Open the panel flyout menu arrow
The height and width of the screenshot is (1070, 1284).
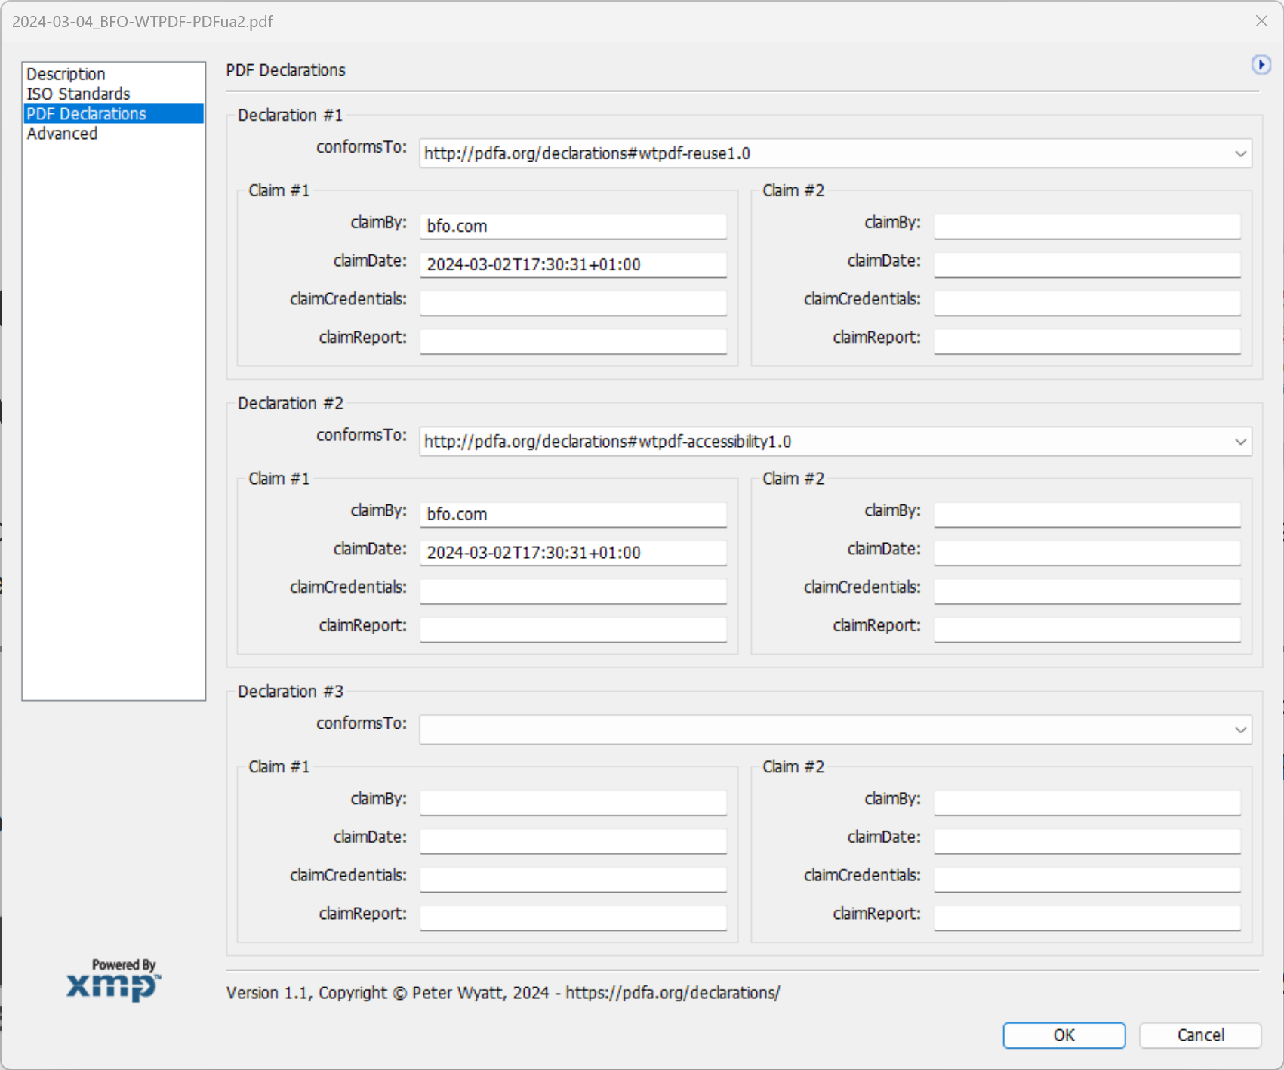click(1261, 65)
